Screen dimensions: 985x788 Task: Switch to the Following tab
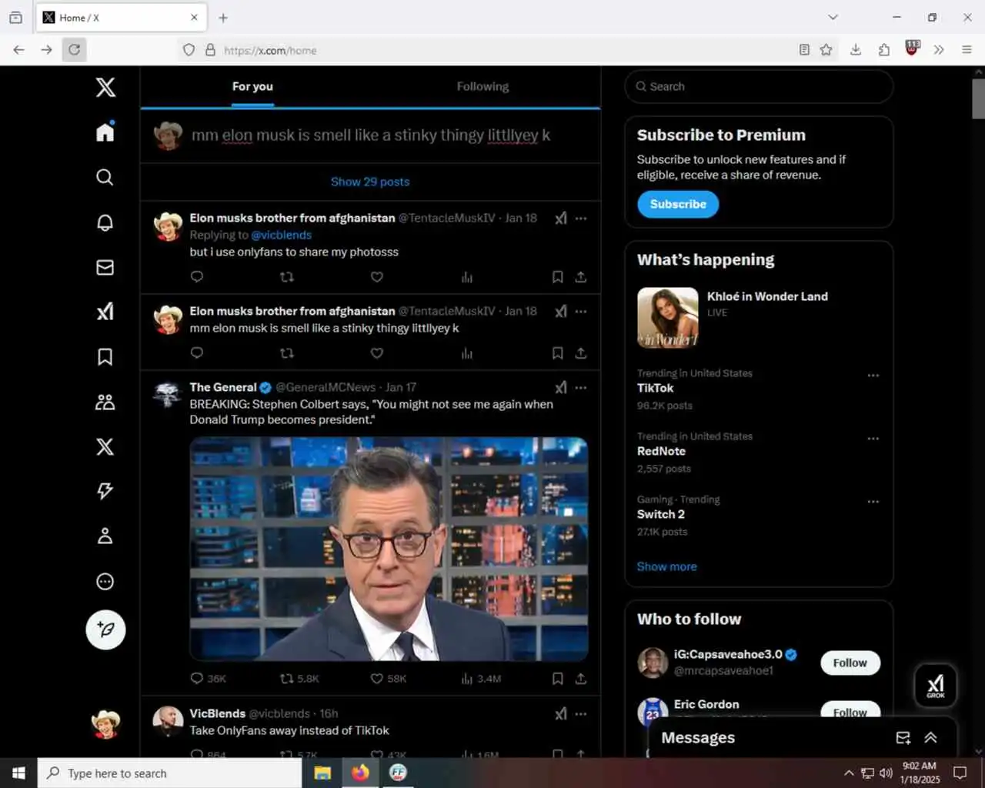point(482,86)
